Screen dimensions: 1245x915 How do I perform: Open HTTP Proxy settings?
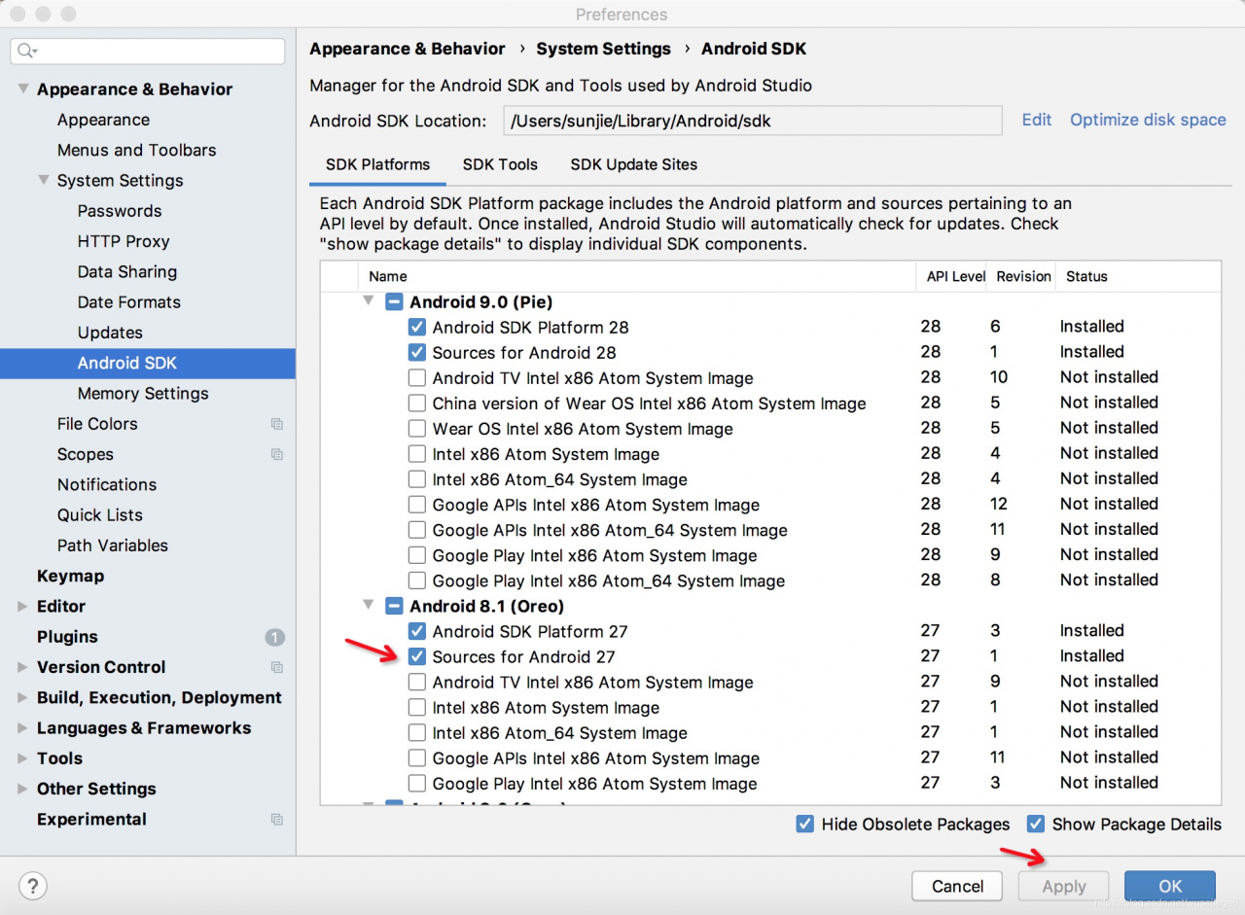(124, 241)
